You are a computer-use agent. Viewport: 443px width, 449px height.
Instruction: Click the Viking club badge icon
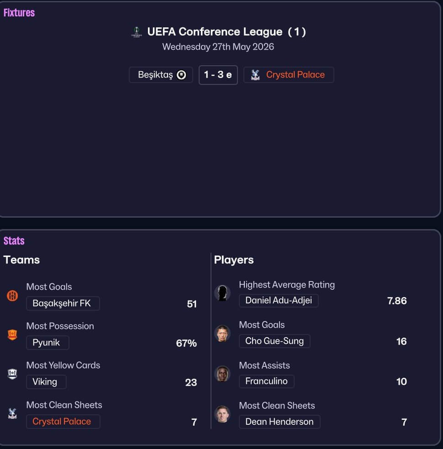[12, 374]
